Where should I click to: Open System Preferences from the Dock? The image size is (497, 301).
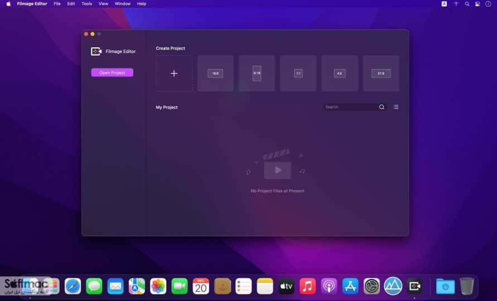[372, 286]
